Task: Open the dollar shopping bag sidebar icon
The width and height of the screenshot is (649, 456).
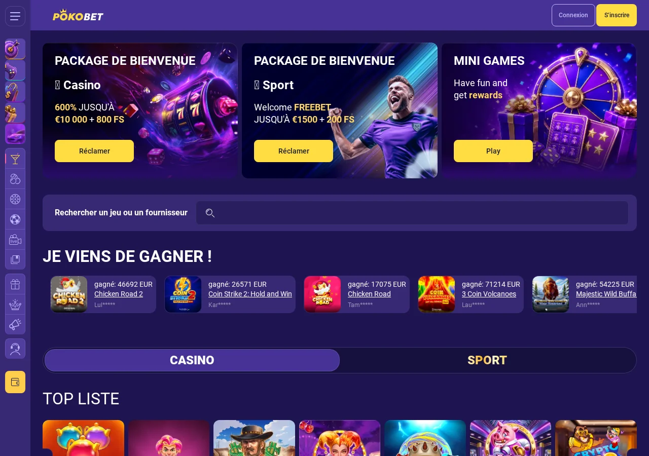Action: pos(15,92)
